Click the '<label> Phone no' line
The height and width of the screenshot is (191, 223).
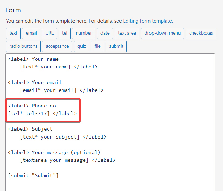[x=32, y=106]
